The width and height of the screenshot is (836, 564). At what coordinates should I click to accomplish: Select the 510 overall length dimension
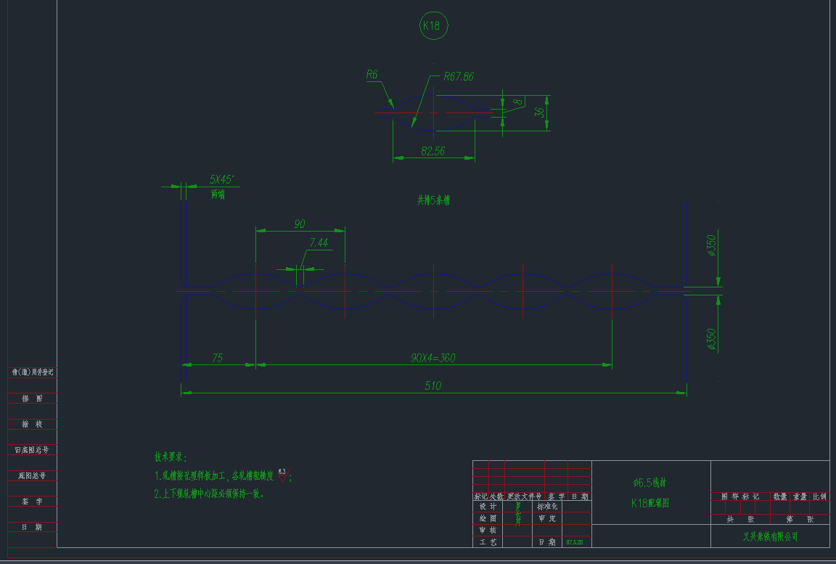433,385
